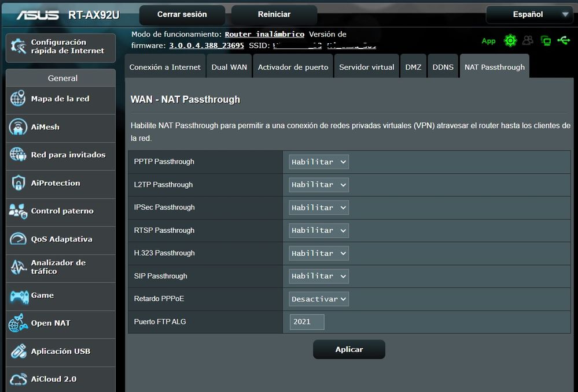Image resolution: width=578 pixels, height=392 pixels.
Task: Open the Retardo PPPoE dropdown
Action: pos(319,299)
